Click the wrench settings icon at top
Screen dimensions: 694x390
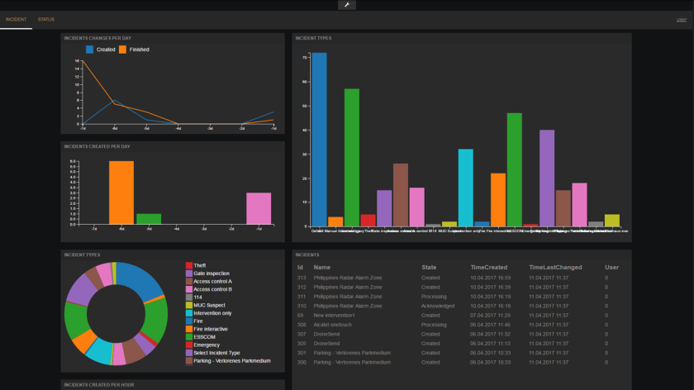point(347,5)
